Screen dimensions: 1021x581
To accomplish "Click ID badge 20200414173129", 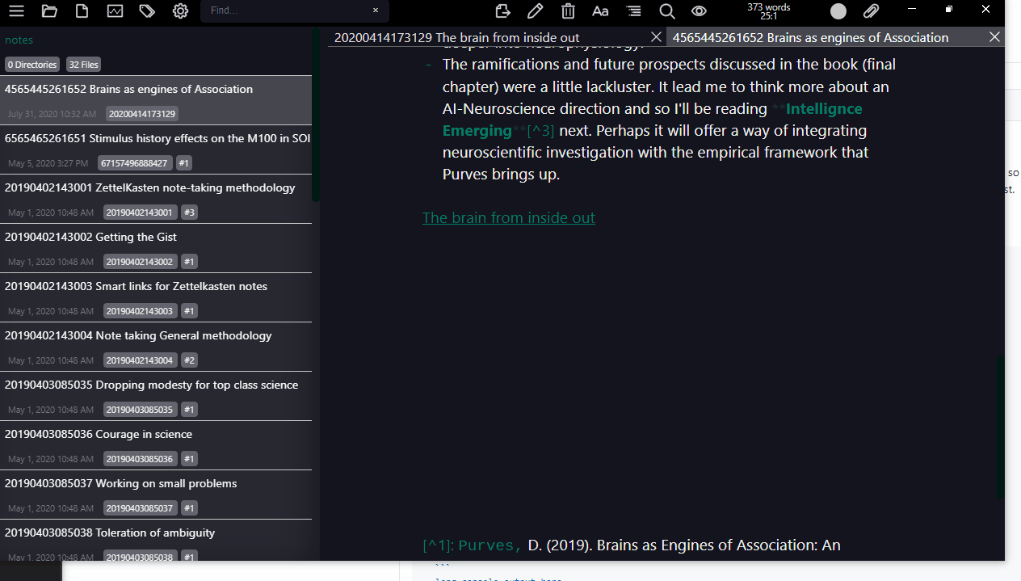I will [x=142, y=114].
